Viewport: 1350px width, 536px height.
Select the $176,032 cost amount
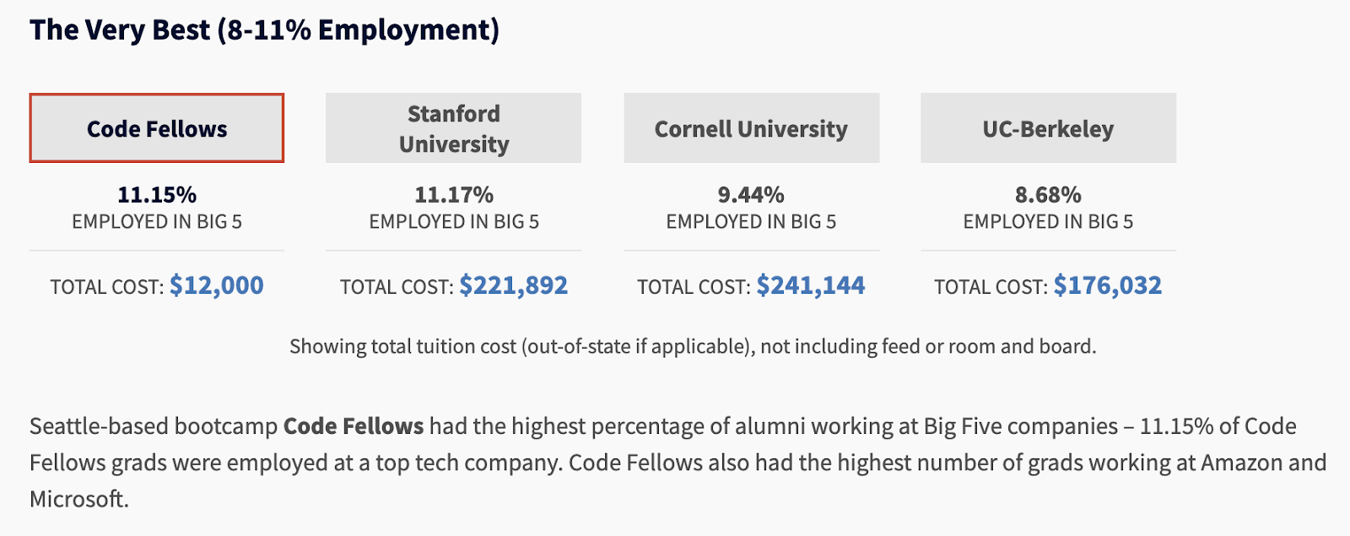[1107, 285]
